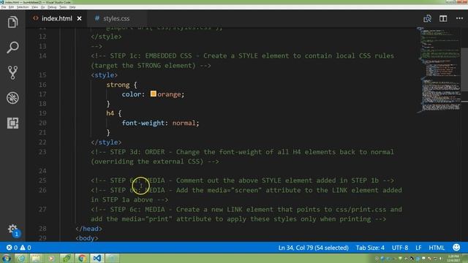
Task: Open the Help menu
Action: point(72,7)
